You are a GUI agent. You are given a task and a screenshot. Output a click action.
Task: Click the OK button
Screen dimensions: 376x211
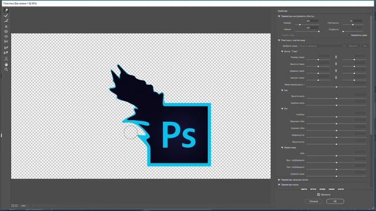(335, 202)
